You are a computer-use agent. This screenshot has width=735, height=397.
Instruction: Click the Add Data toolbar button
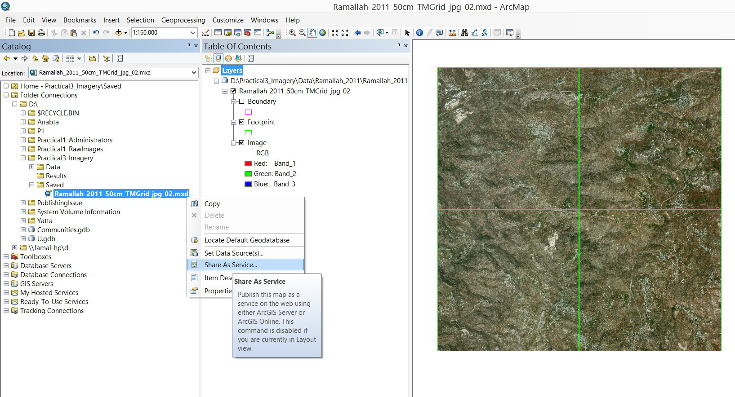click(x=119, y=33)
